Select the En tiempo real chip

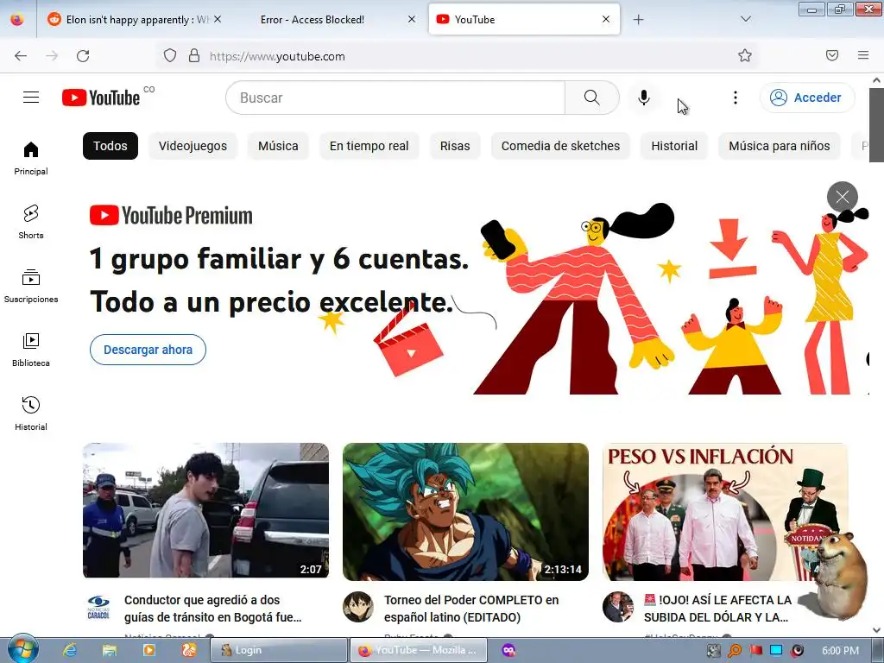(369, 146)
